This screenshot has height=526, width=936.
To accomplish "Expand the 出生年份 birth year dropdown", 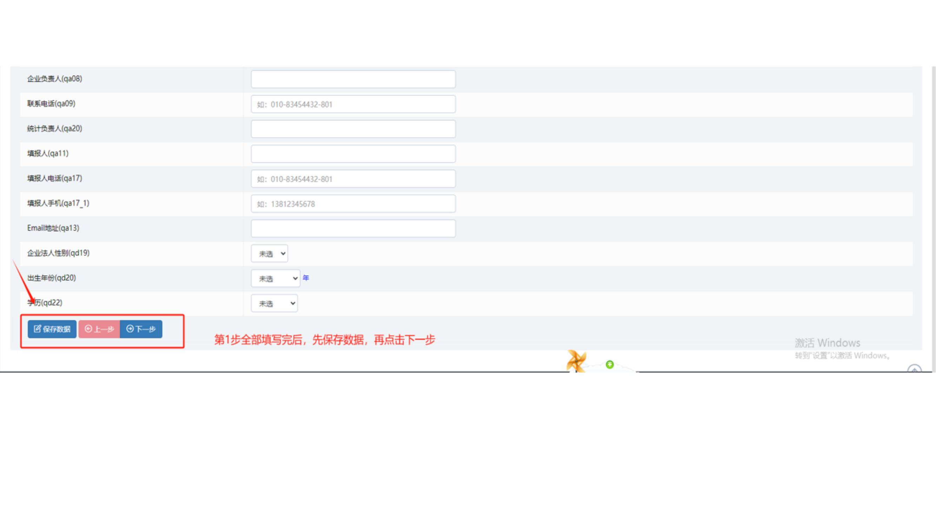I will pos(275,278).
